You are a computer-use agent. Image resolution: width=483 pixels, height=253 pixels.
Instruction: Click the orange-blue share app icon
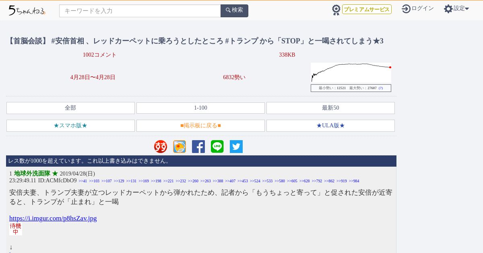tap(180, 147)
